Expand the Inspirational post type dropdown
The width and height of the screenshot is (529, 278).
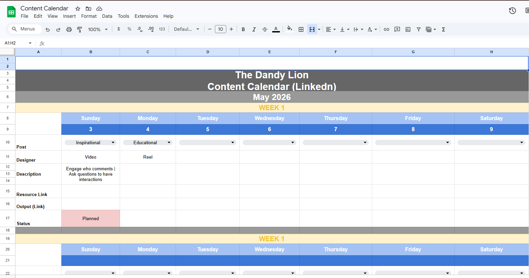(91, 143)
